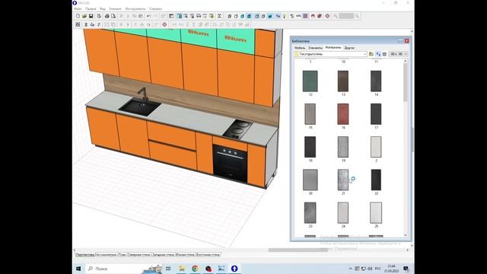Click the Save diskette icon
Image resolution: width=487 pixels, height=274 pixels.
[91, 16]
